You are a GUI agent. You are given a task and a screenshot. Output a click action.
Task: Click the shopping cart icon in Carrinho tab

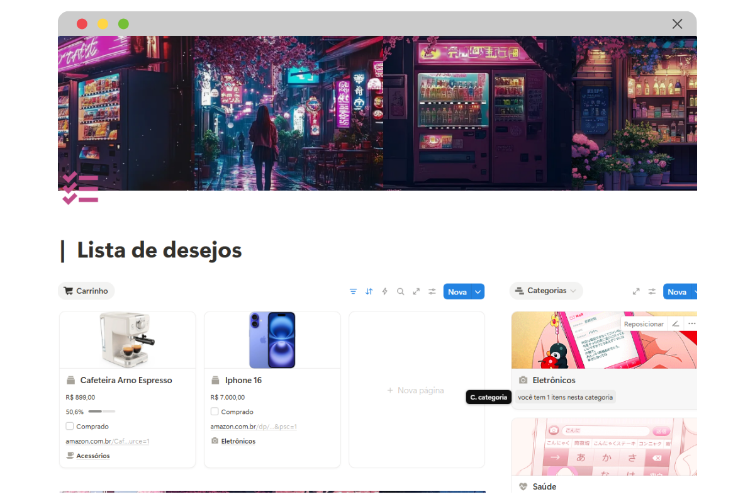pos(69,291)
